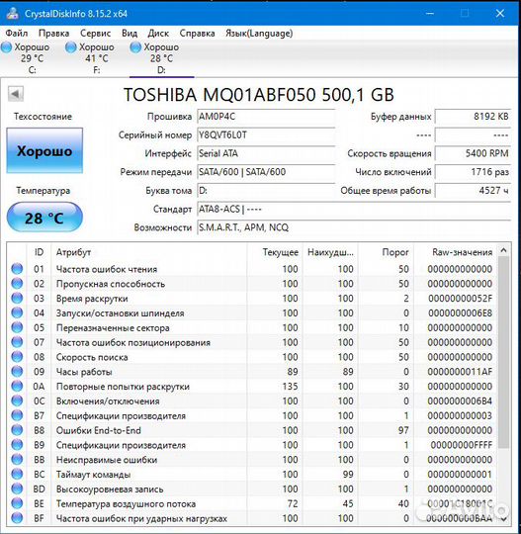This screenshot has height=534, width=521.
Task: Open the Сервис menu
Action: click(95, 33)
